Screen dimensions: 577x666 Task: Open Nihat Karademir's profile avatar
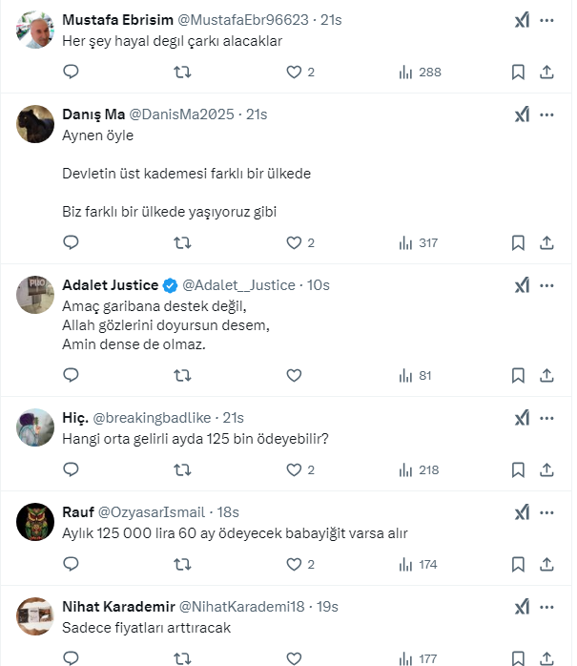pos(35,616)
